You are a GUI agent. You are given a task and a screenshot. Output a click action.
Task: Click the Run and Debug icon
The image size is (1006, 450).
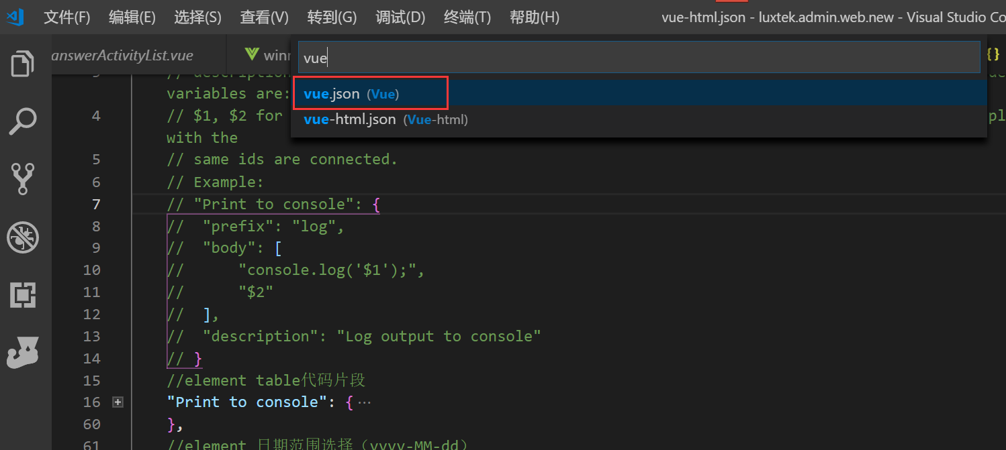point(23,237)
